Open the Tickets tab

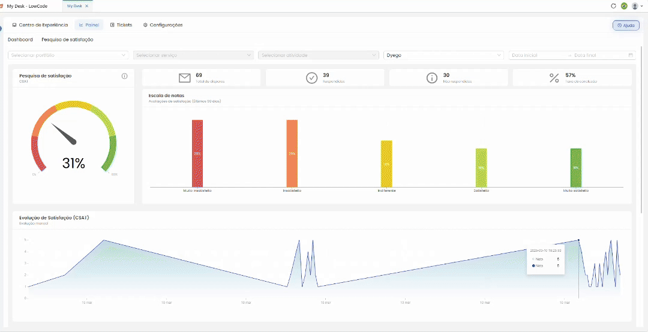[x=121, y=25]
